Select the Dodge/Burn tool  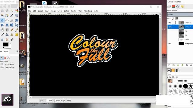[12, 39]
